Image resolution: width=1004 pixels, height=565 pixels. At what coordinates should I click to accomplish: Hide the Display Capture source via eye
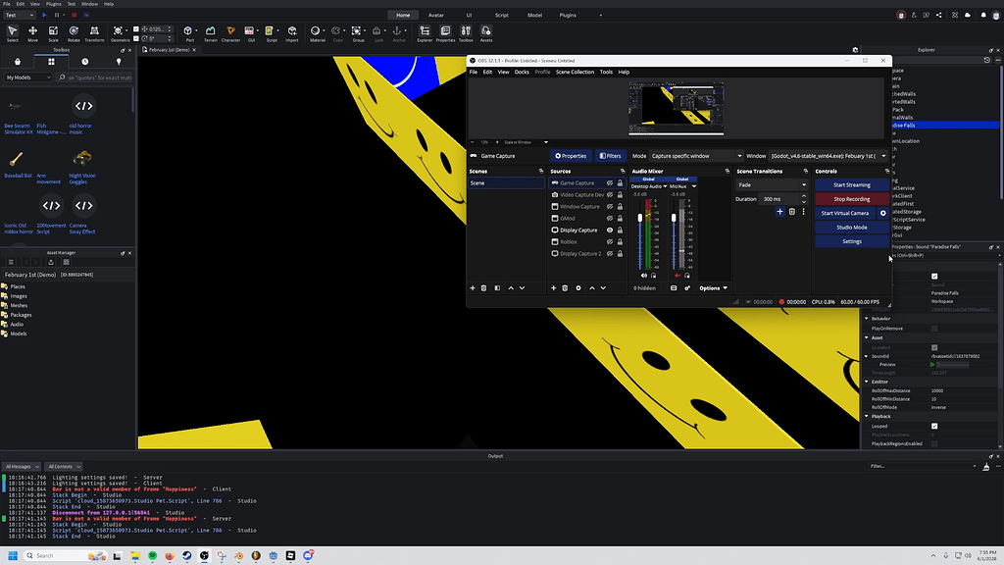[x=610, y=230]
